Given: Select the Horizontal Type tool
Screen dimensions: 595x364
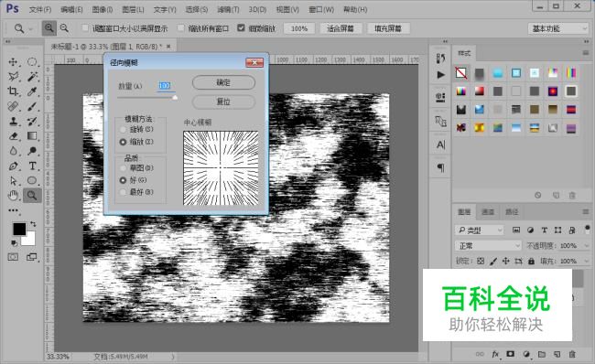Looking at the screenshot, I should click(32, 166).
